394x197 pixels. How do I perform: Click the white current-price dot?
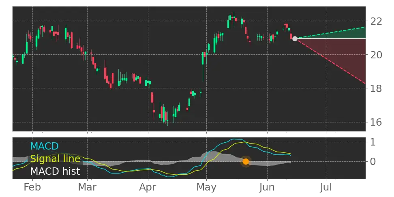coord(295,39)
